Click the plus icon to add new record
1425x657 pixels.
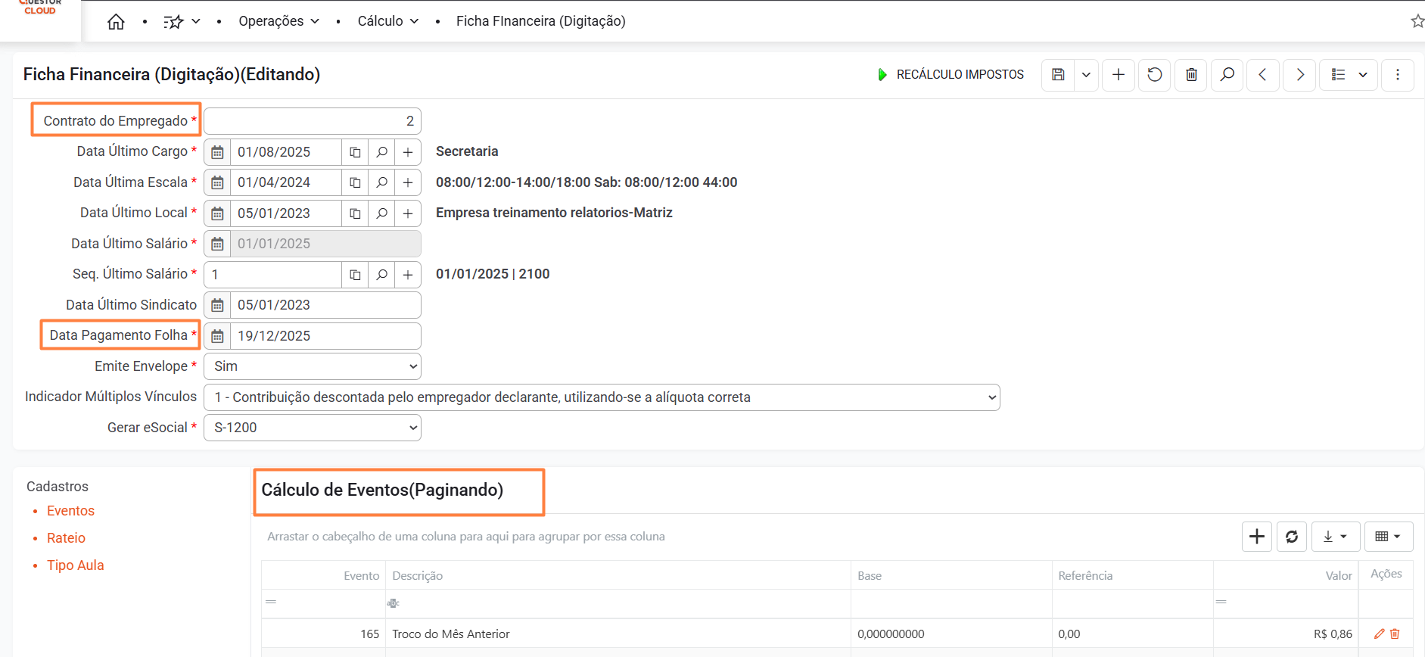pyautogui.click(x=1118, y=74)
